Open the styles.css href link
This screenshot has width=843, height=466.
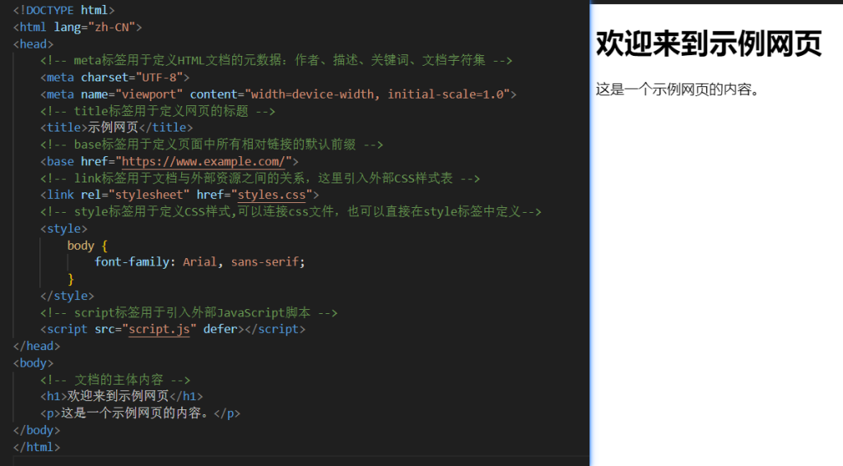pos(271,195)
